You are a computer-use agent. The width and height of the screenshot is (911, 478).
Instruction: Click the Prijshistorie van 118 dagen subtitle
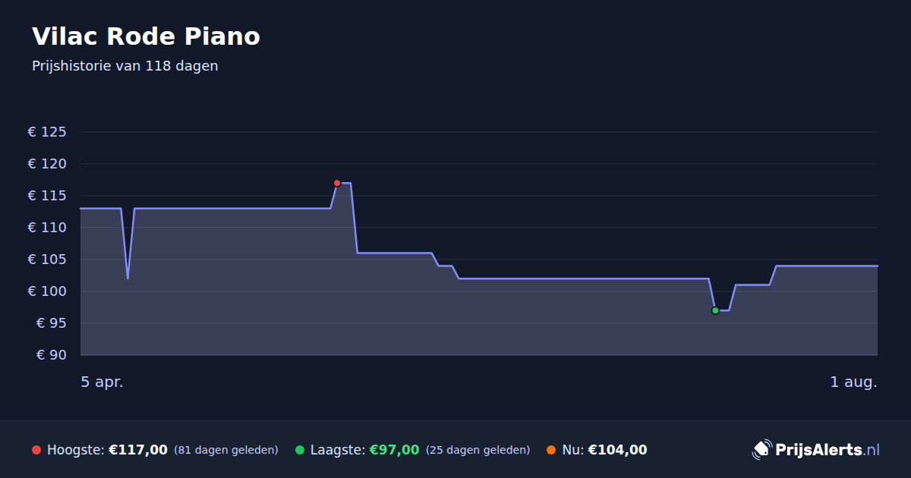click(x=125, y=66)
